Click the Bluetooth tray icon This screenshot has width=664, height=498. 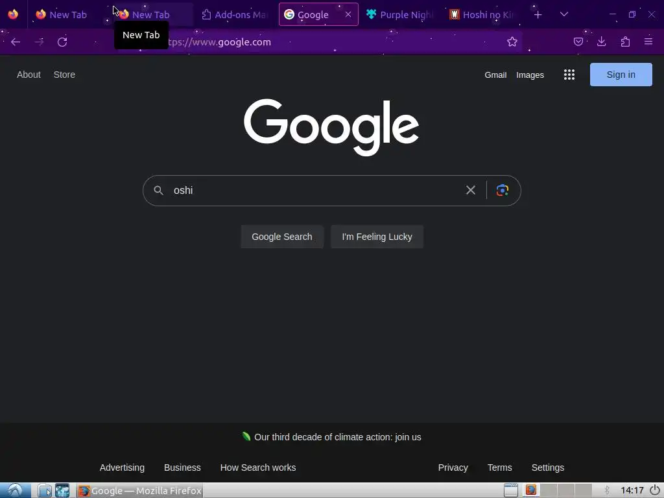pos(606,490)
